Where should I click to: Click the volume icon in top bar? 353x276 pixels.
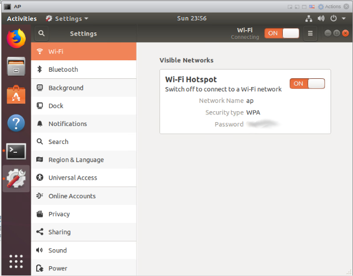(321, 19)
